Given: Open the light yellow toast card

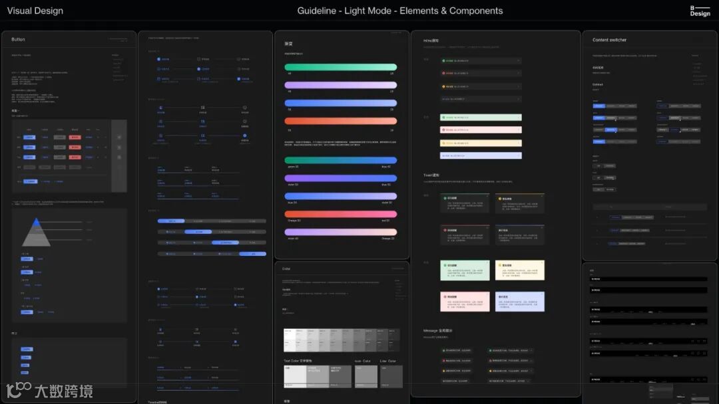Looking at the screenshot, I should click(520, 270).
